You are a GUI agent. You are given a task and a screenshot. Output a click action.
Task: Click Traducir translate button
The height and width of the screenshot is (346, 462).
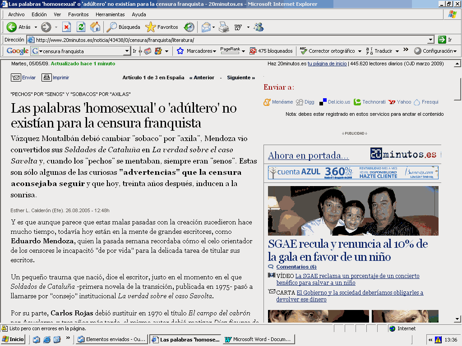pyautogui.click(x=379, y=51)
